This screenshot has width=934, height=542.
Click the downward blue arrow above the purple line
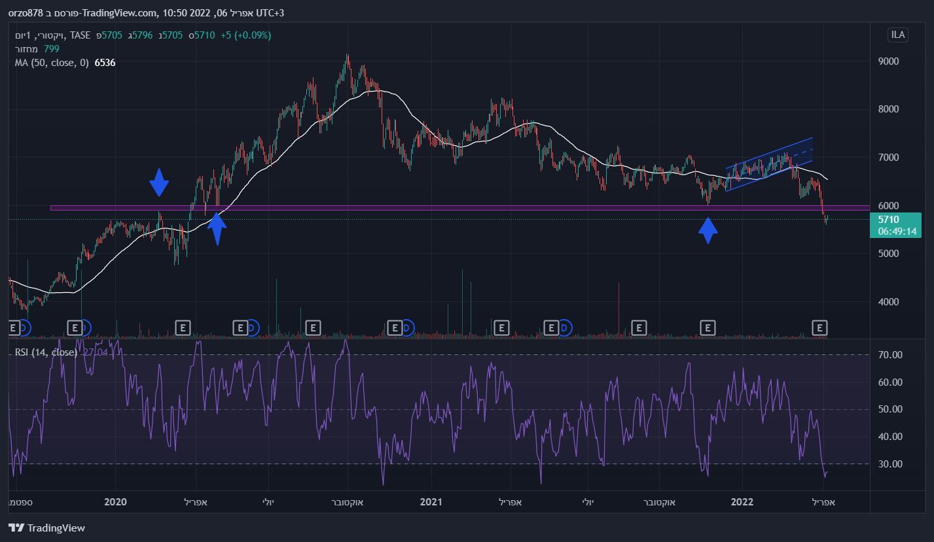click(158, 182)
